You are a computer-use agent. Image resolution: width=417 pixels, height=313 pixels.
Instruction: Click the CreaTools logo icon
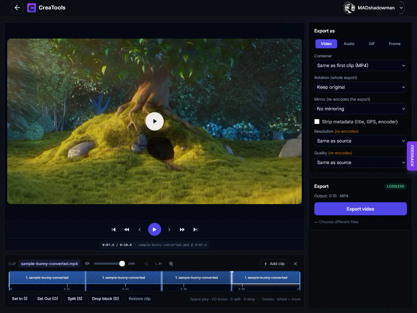(32, 8)
